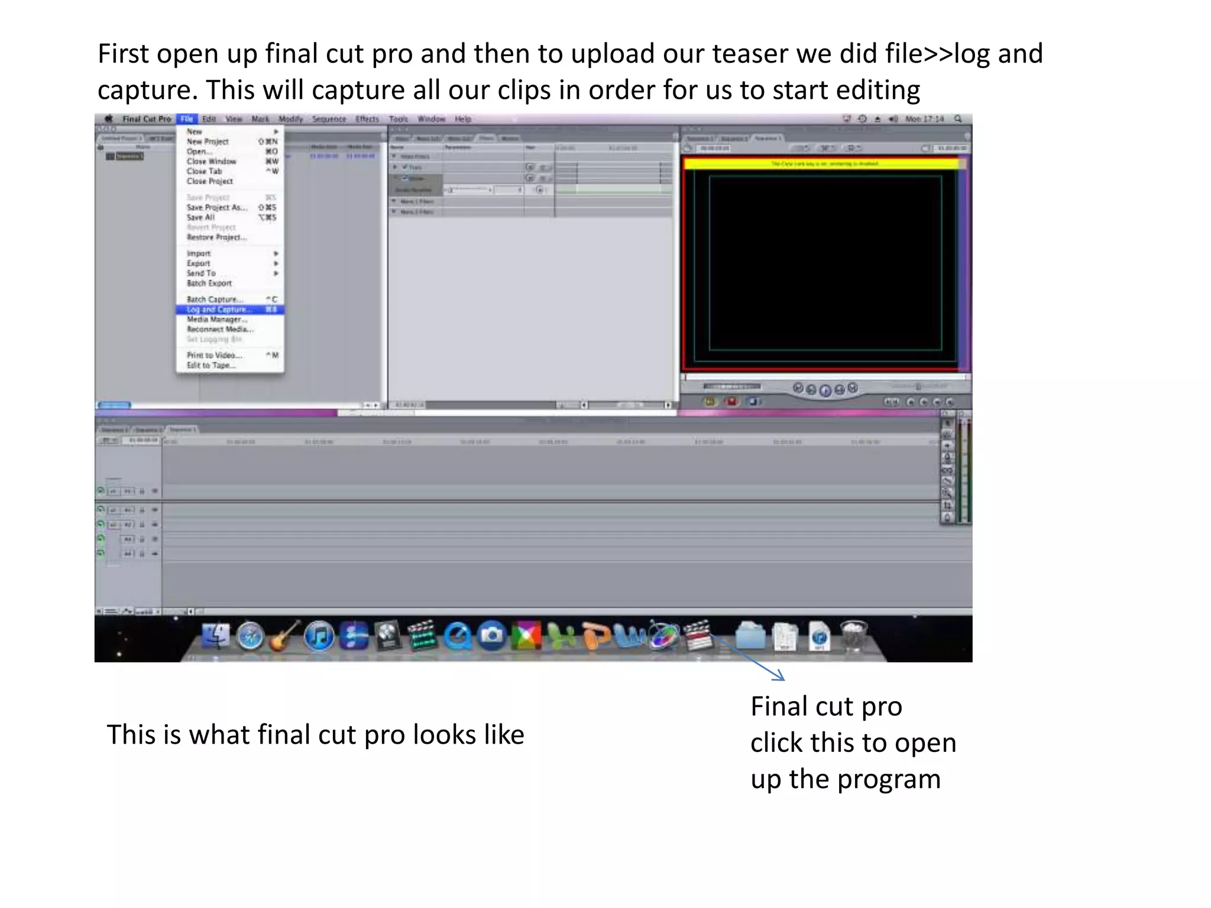Click the Spotlight magnifier in menu bar

[958, 119]
